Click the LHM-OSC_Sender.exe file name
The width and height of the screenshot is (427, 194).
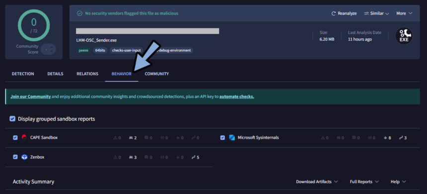point(97,40)
